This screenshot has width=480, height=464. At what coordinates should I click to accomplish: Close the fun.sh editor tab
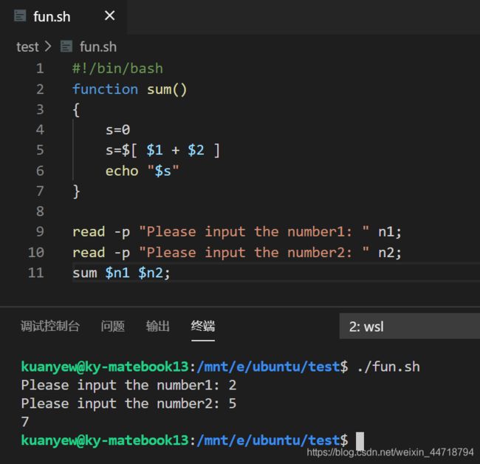click(x=109, y=16)
